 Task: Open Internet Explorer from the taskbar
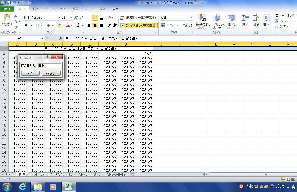click(x=22, y=187)
